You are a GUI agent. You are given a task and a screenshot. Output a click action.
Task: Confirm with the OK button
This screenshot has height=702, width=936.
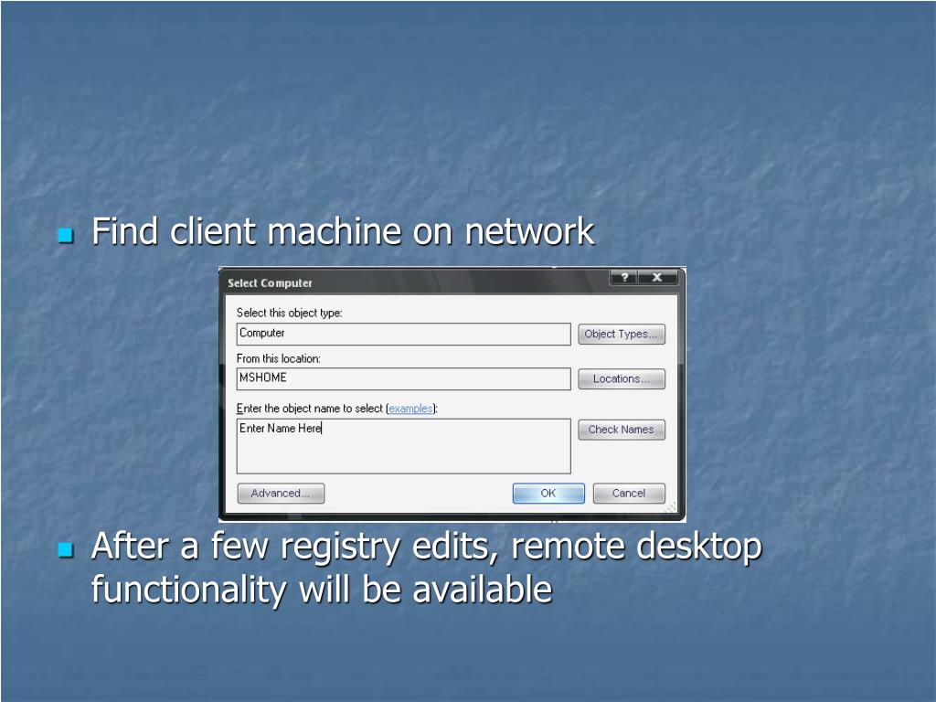[x=548, y=494]
